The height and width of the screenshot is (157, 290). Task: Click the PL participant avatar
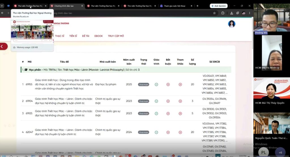pos(263,152)
